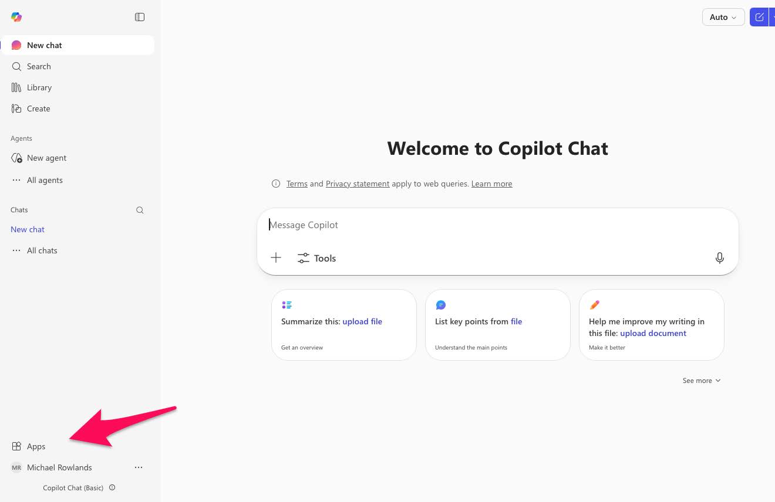Open the Library section
The image size is (775, 502).
click(x=39, y=87)
